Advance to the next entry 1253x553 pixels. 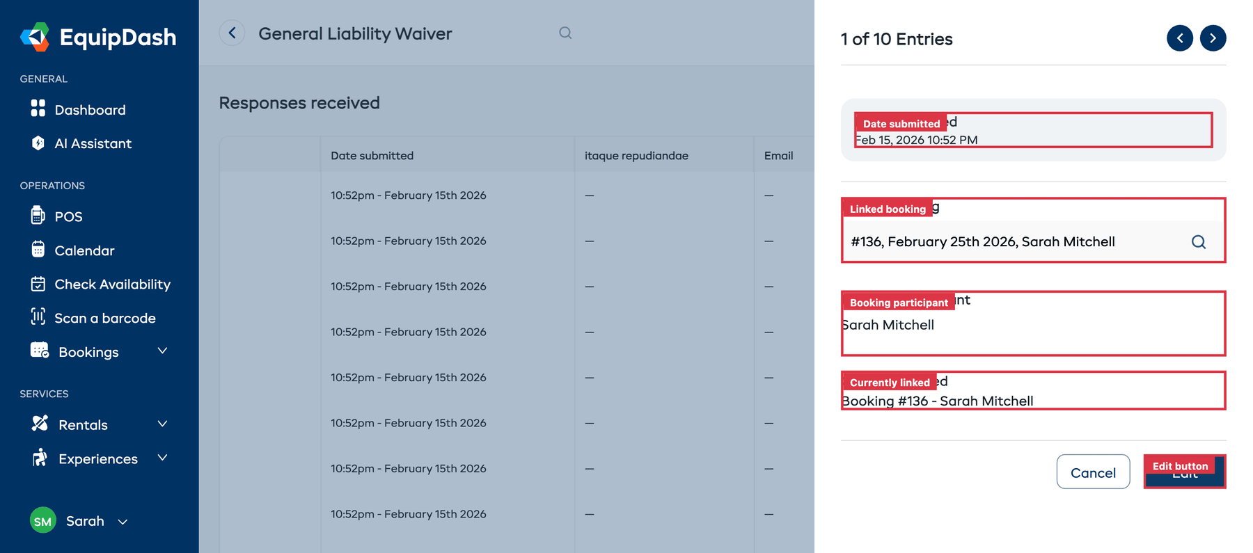(x=1213, y=38)
